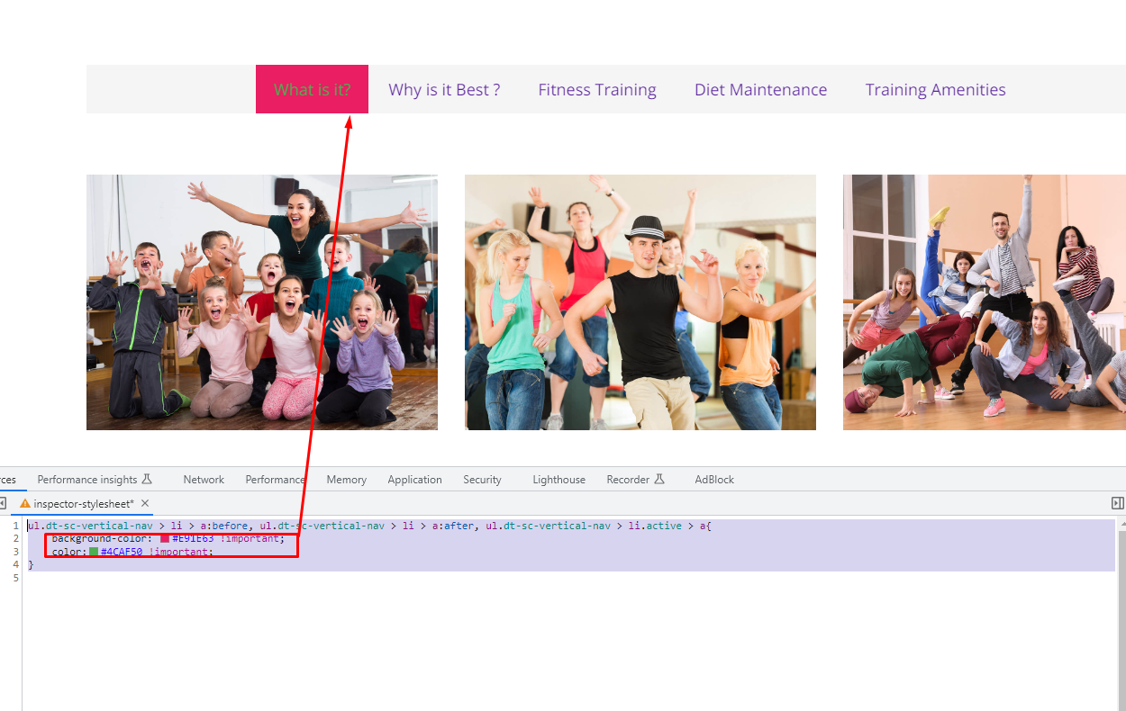Open the "Why is it Best ?" link
The image size is (1126, 711).
click(x=444, y=89)
